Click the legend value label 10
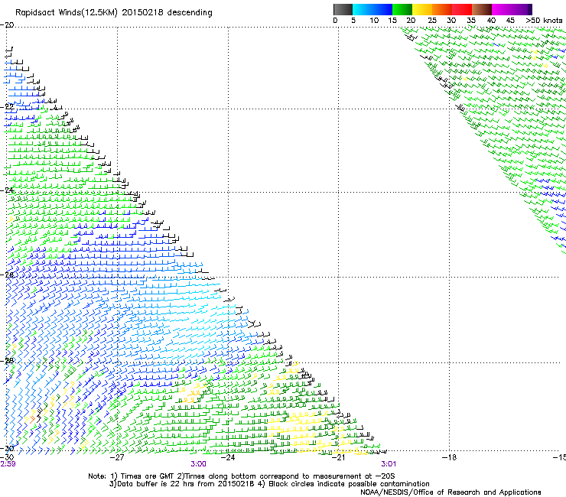Viewport: 566px width, 497px height. pyautogui.click(x=374, y=21)
